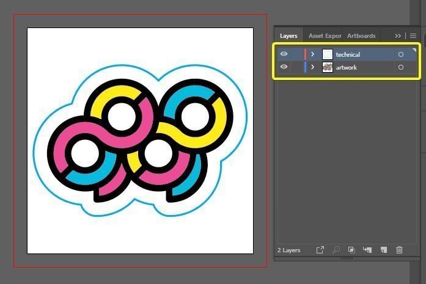Click the technical layer thumbnail

pyautogui.click(x=327, y=54)
